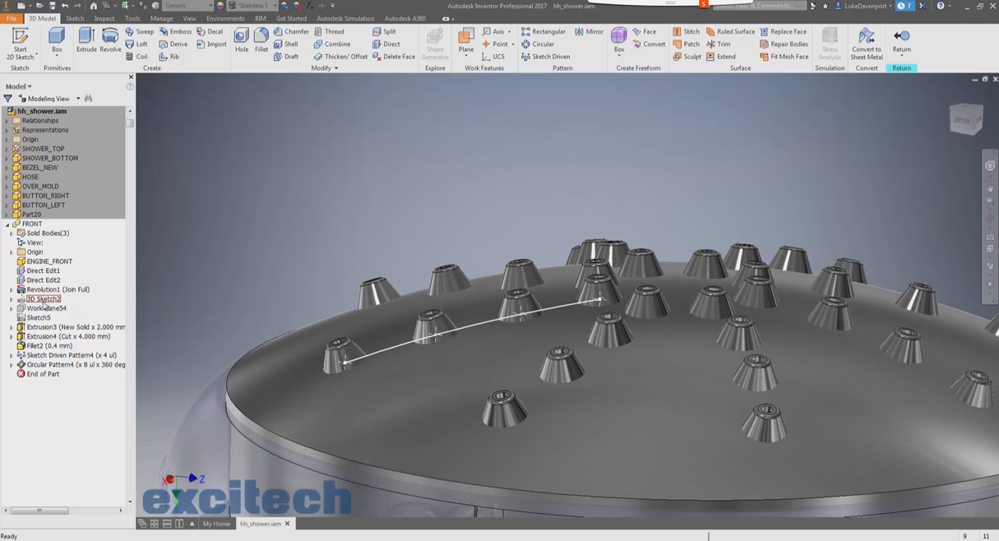This screenshot has width=999, height=541.
Task: Launch Convert to Sheet Metal
Action: coord(866,39)
